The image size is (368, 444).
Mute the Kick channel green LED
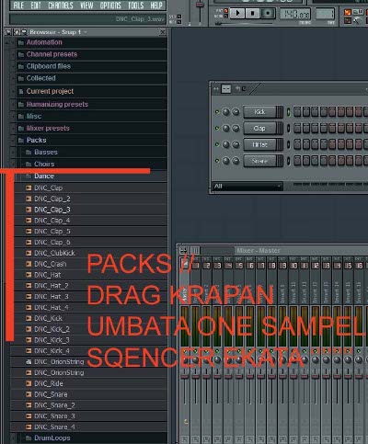click(217, 112)
